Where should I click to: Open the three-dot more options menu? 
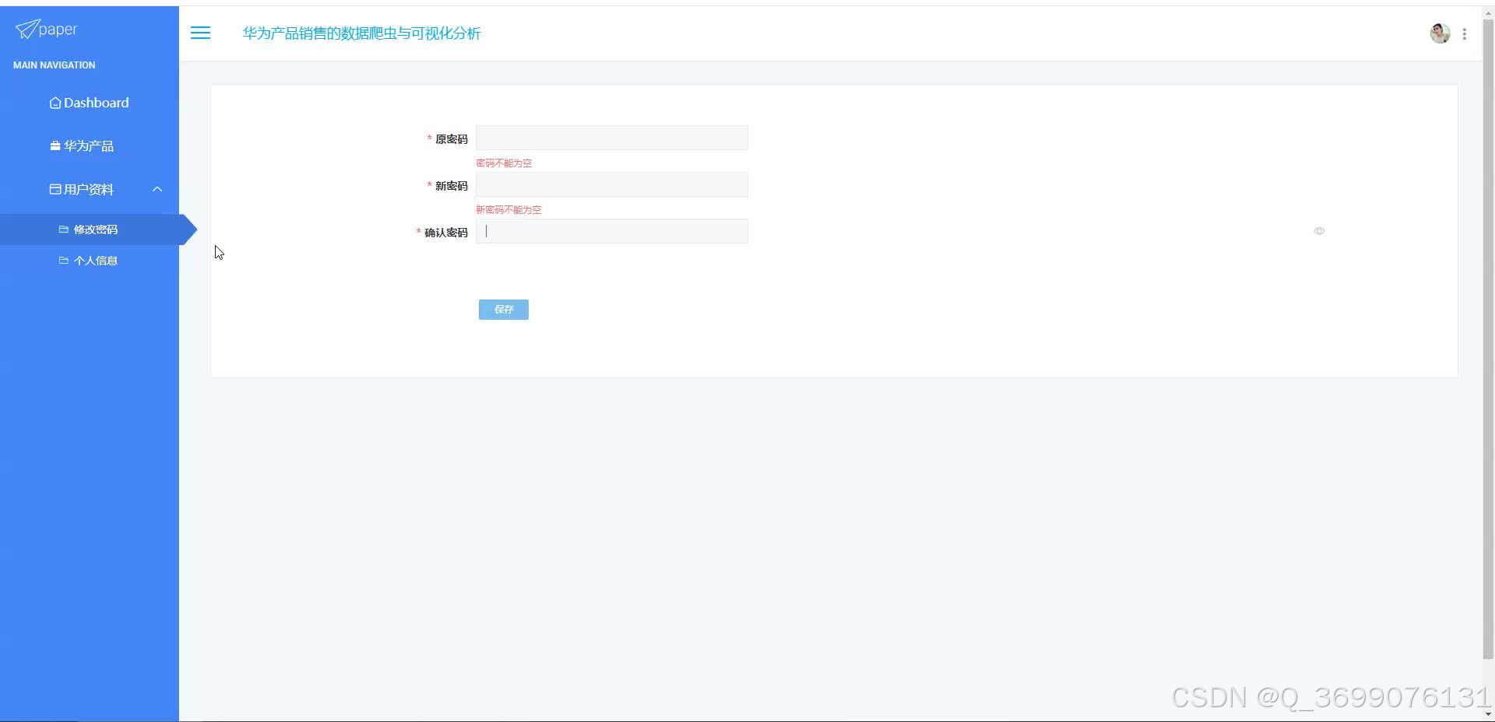pyautogui.click(x=1465, y=34)
